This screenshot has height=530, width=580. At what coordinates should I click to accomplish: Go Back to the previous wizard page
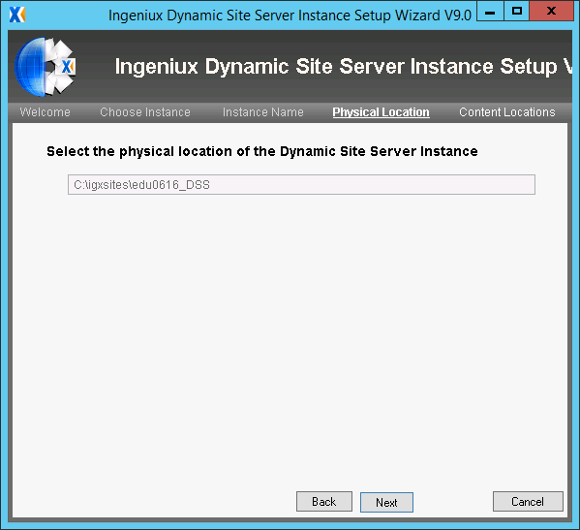click(x=324, y=502)
